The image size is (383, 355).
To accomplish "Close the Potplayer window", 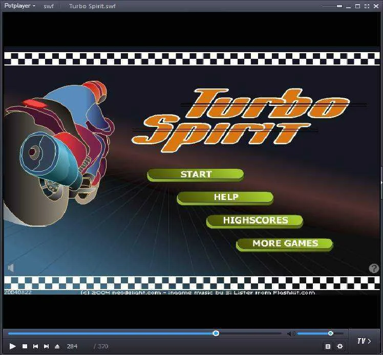I will [x=376, y=6].
